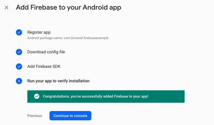Click empty right side of green banner

pyautogui.click(x=167, y=97)
